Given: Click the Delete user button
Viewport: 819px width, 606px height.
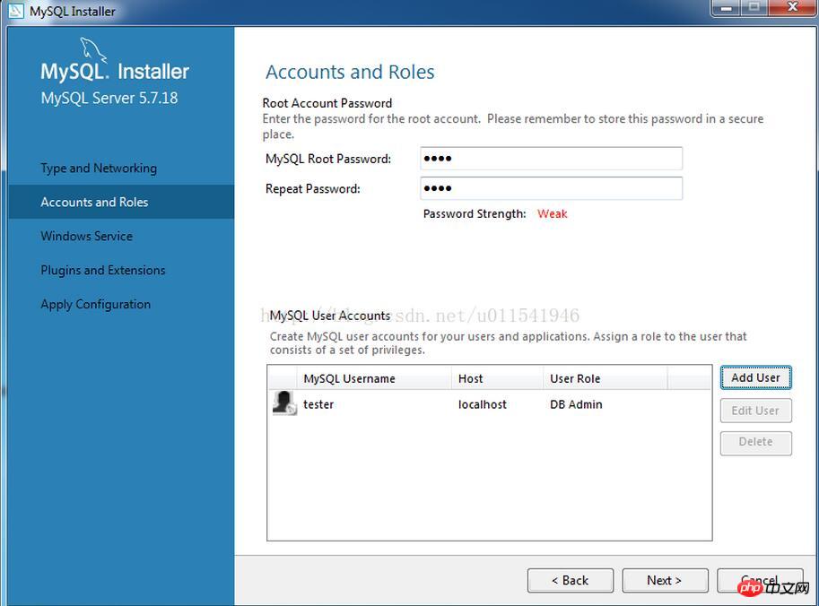Looking at the screenshot, I should pos(756,443).
